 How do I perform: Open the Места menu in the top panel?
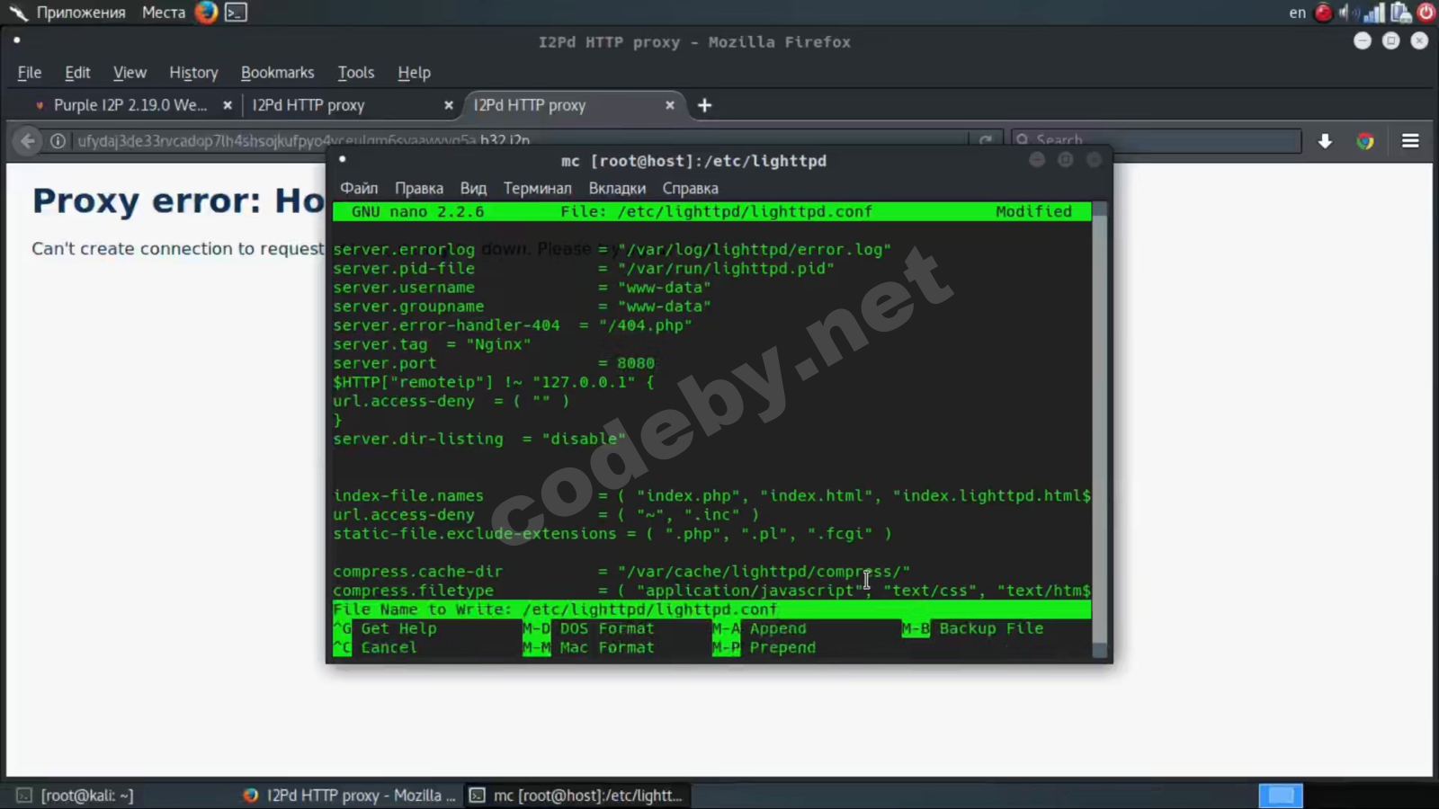pyautogui.click(x=164, y=13)
